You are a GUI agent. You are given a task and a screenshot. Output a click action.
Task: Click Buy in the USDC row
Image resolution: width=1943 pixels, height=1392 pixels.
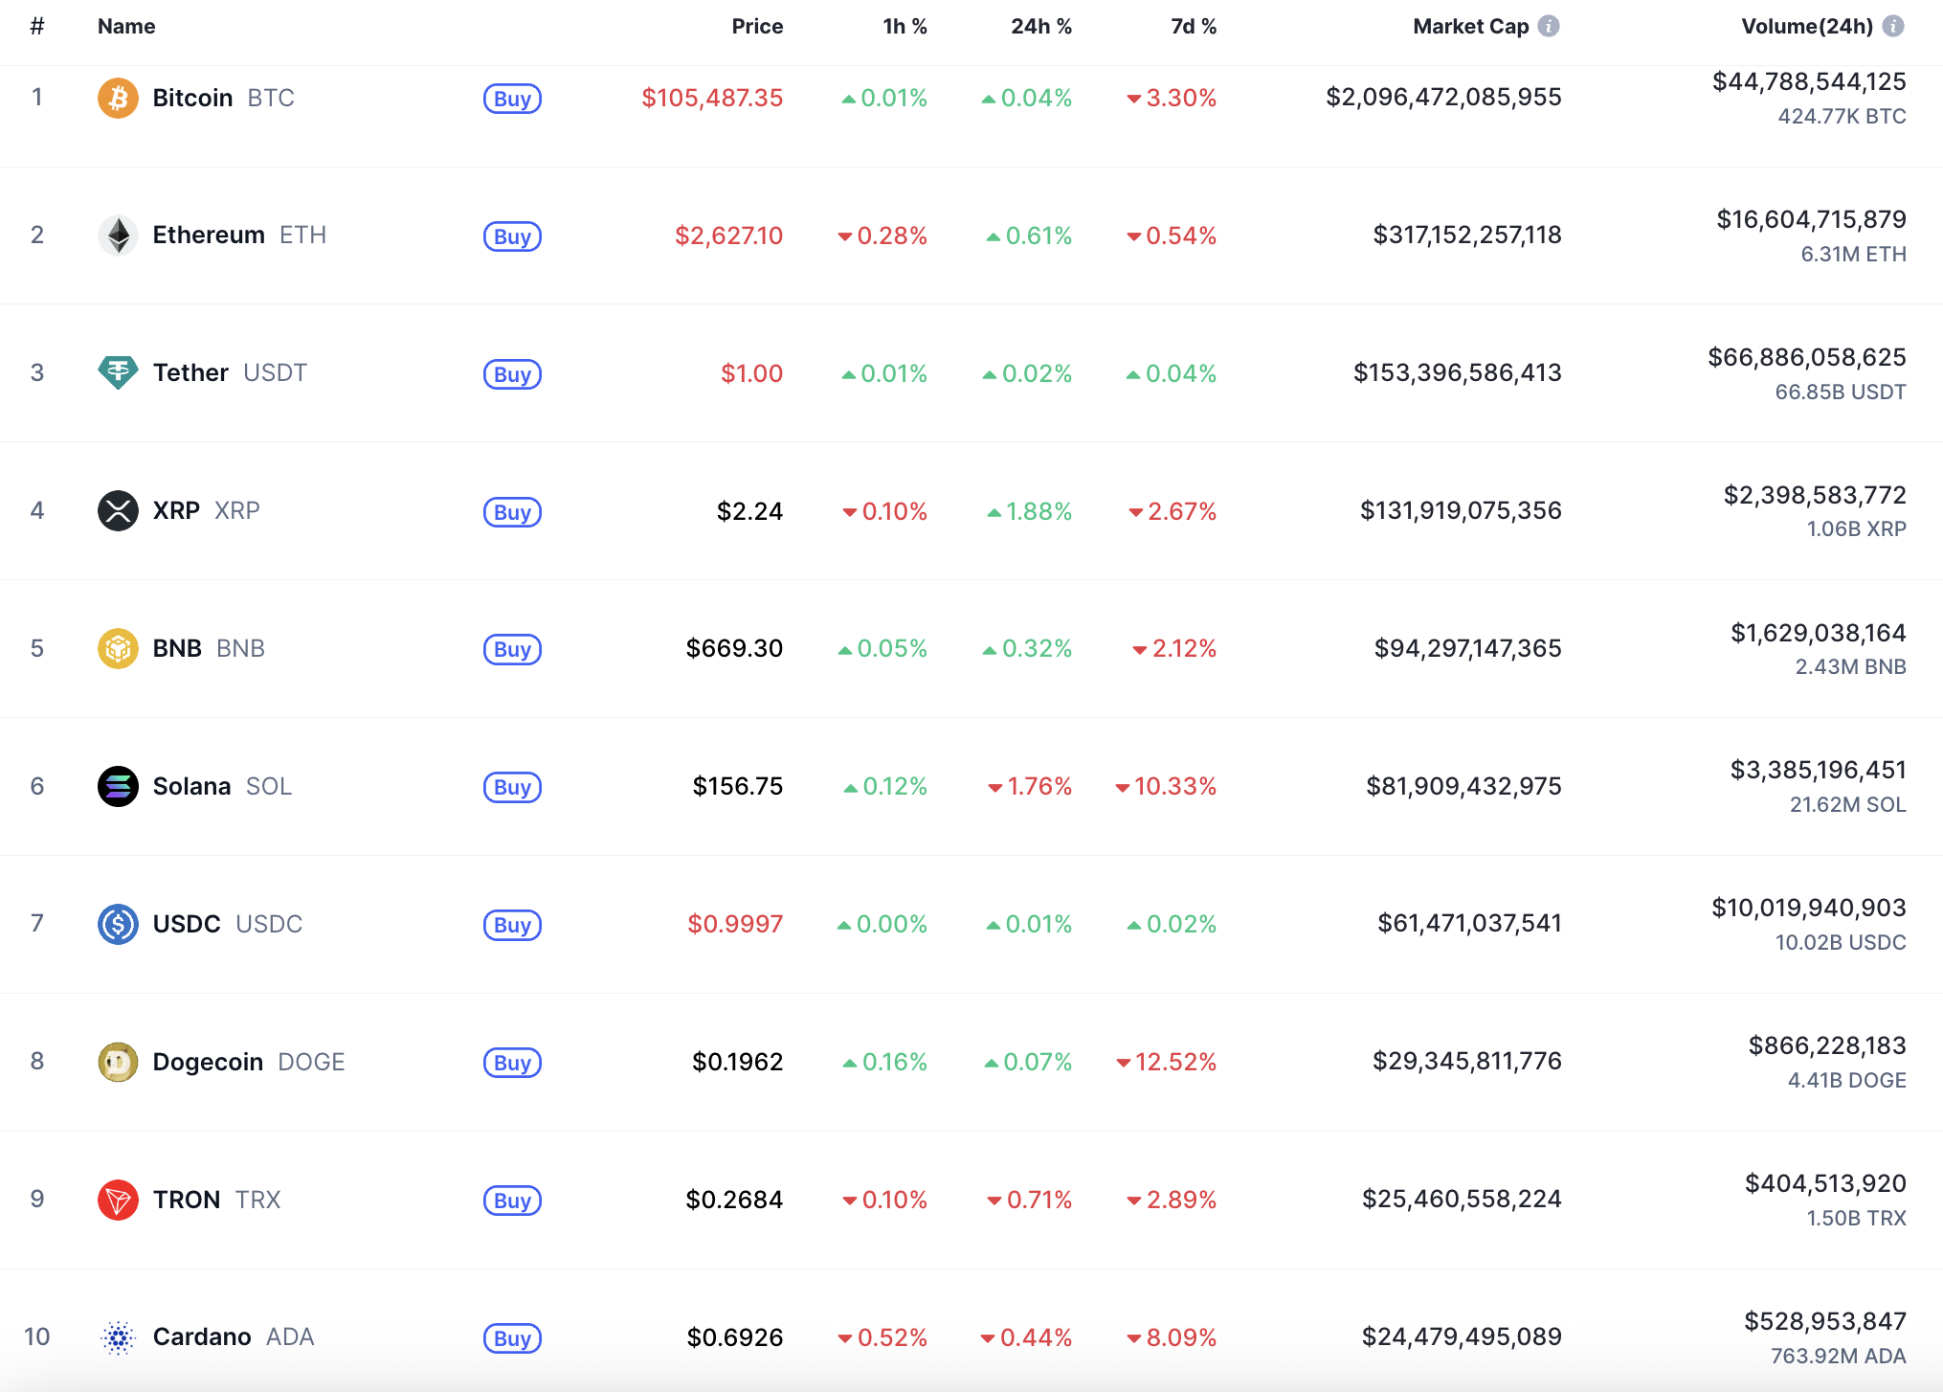coord(512,925)
